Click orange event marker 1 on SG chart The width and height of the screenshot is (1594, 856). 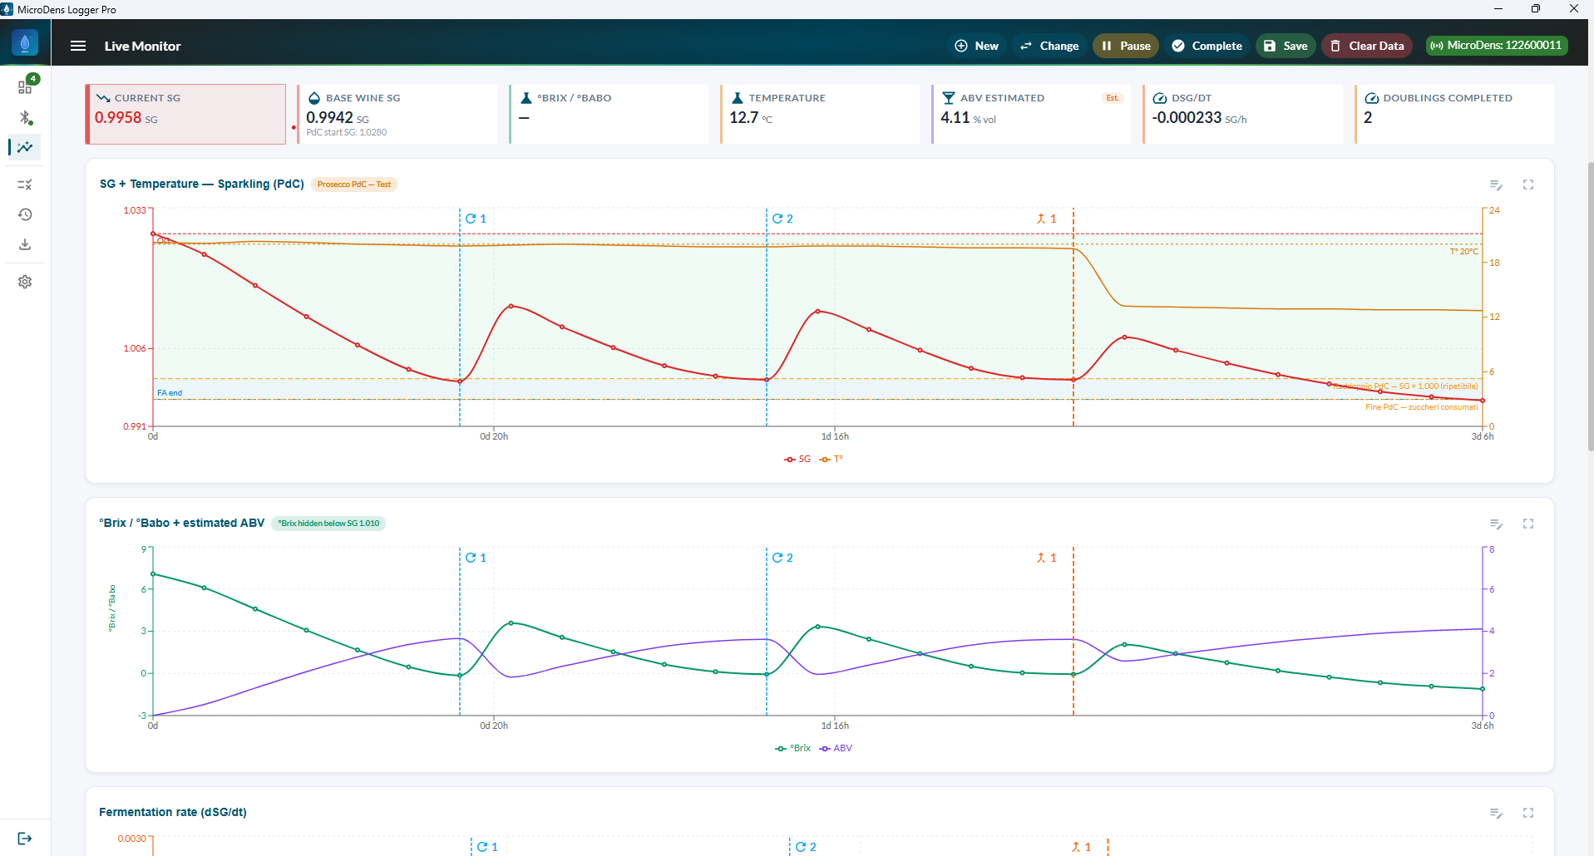1046,219
